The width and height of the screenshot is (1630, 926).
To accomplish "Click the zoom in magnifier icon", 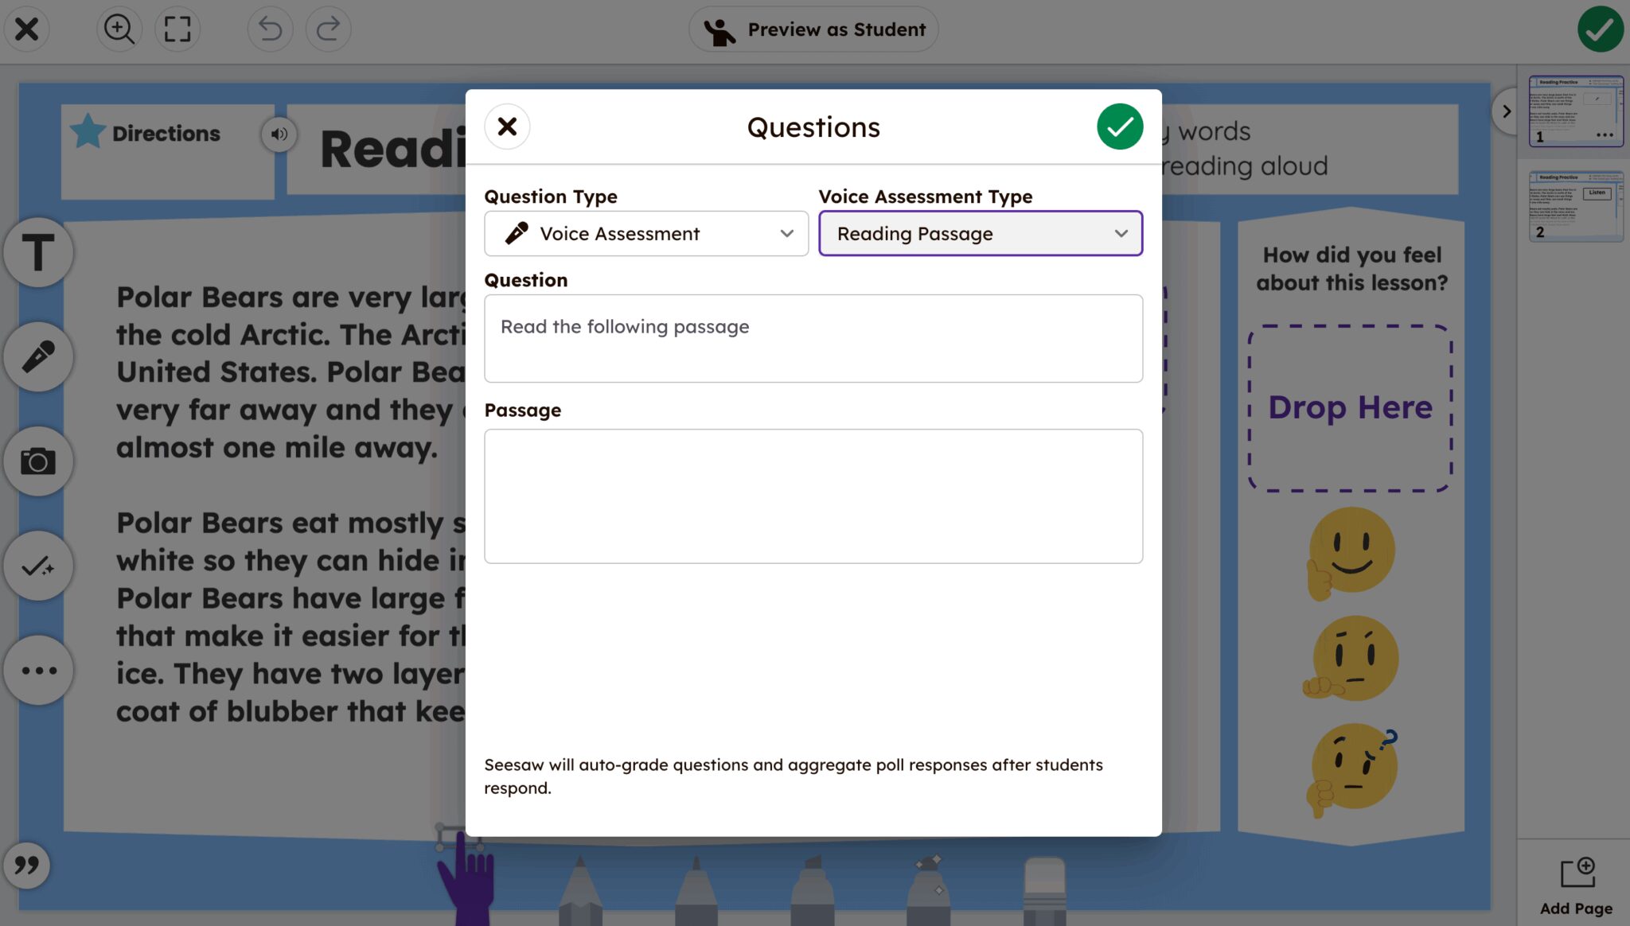I will [119, 29].
